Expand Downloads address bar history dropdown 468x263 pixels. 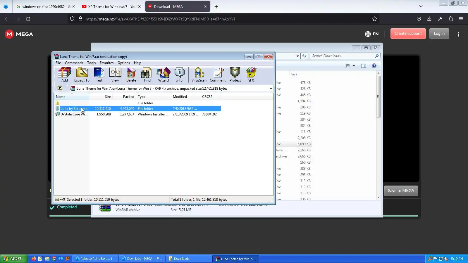[297, 56]
